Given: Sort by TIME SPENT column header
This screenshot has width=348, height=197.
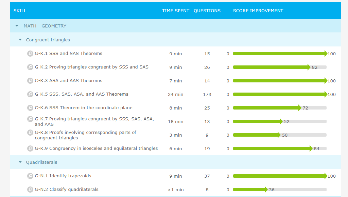Looking at the screenshot, I should (175, 11).
